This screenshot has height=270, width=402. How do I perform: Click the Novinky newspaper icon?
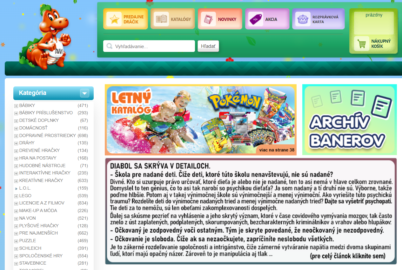coord(208,19)
